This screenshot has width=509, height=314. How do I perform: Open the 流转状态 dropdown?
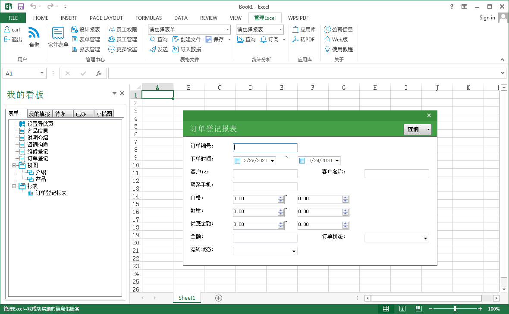294,251
